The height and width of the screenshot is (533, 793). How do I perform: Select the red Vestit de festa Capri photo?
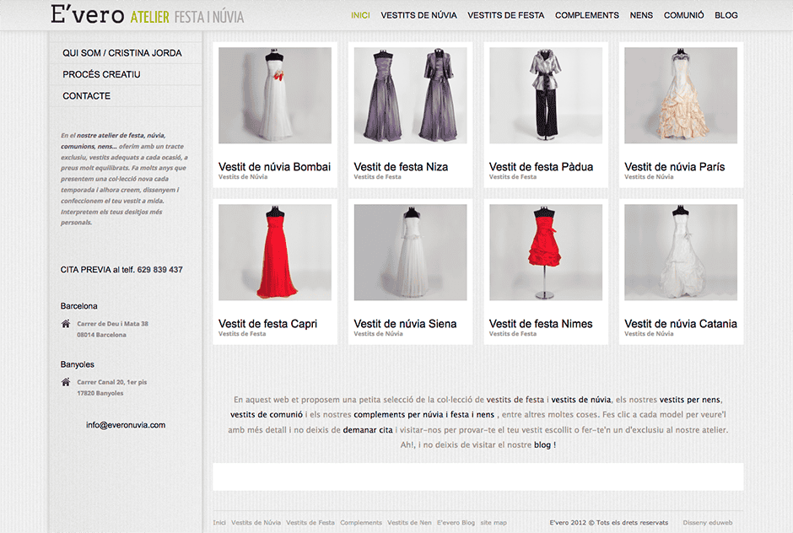click(x=274, y=252)
